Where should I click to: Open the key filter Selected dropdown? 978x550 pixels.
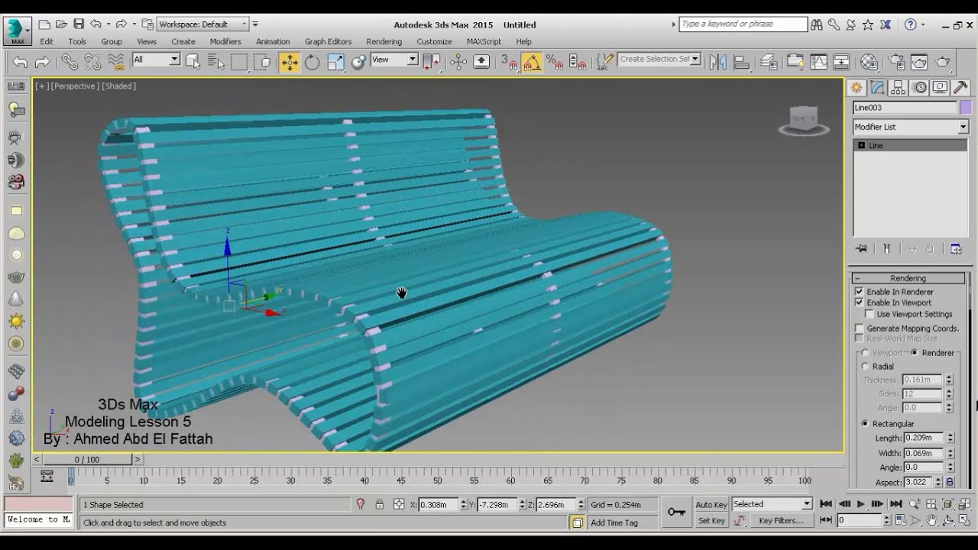tap(772, 504)
